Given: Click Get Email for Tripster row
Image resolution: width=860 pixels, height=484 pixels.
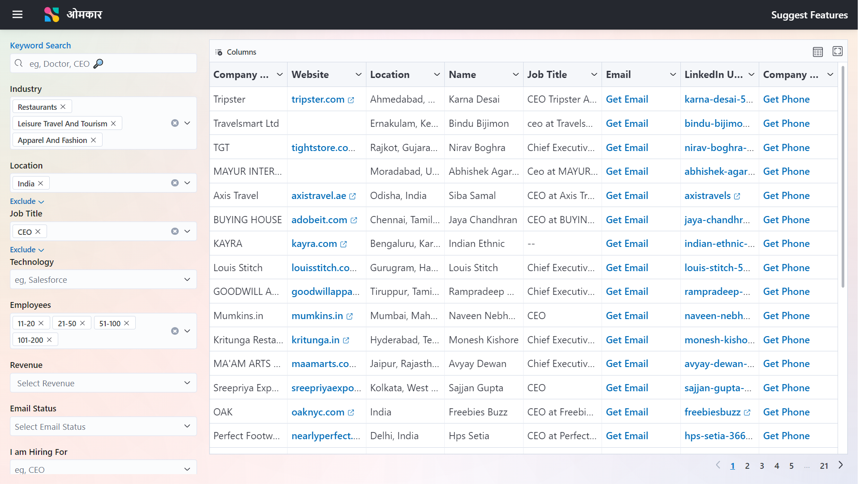Looking at the screenshot, I should (x=627, y=99).
